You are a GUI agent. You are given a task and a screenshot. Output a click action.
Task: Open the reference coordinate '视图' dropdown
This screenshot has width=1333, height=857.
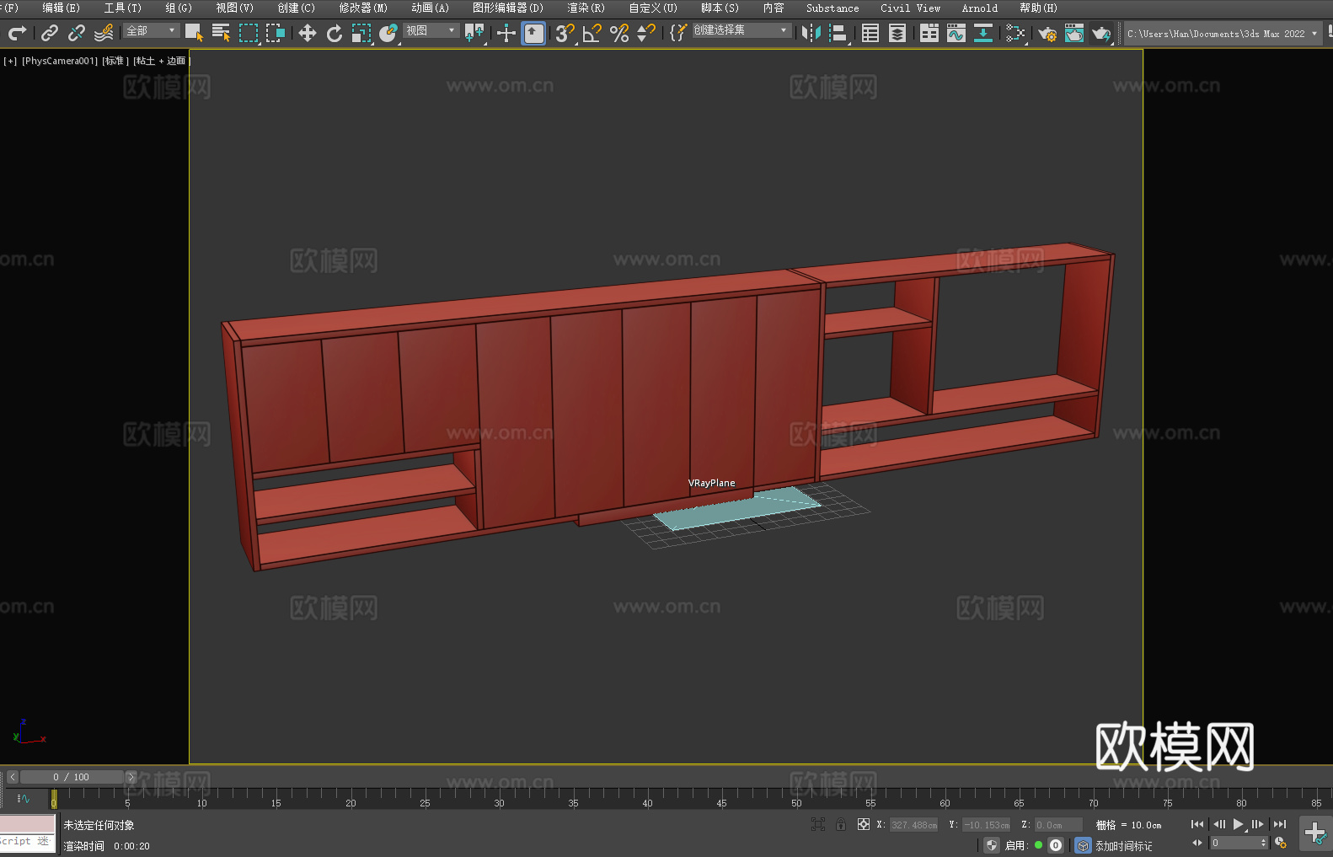click(431, 30)
